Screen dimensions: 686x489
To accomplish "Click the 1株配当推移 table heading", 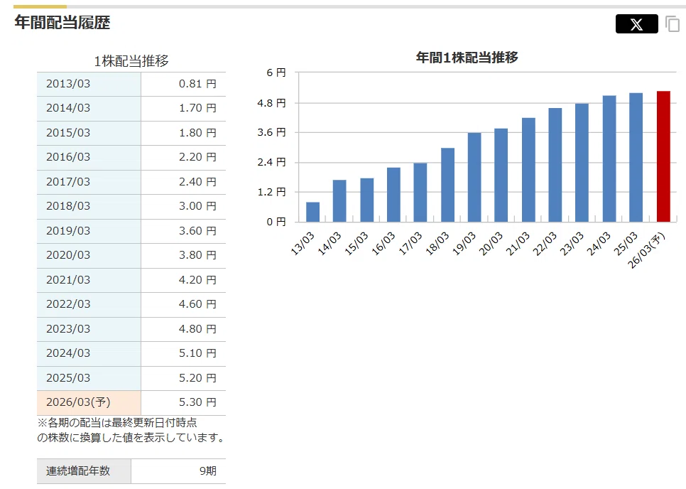I will (131, 61).
